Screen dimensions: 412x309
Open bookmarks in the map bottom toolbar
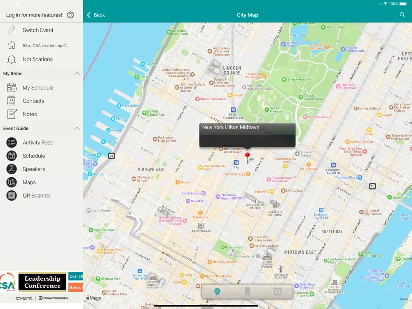[247, 291]
